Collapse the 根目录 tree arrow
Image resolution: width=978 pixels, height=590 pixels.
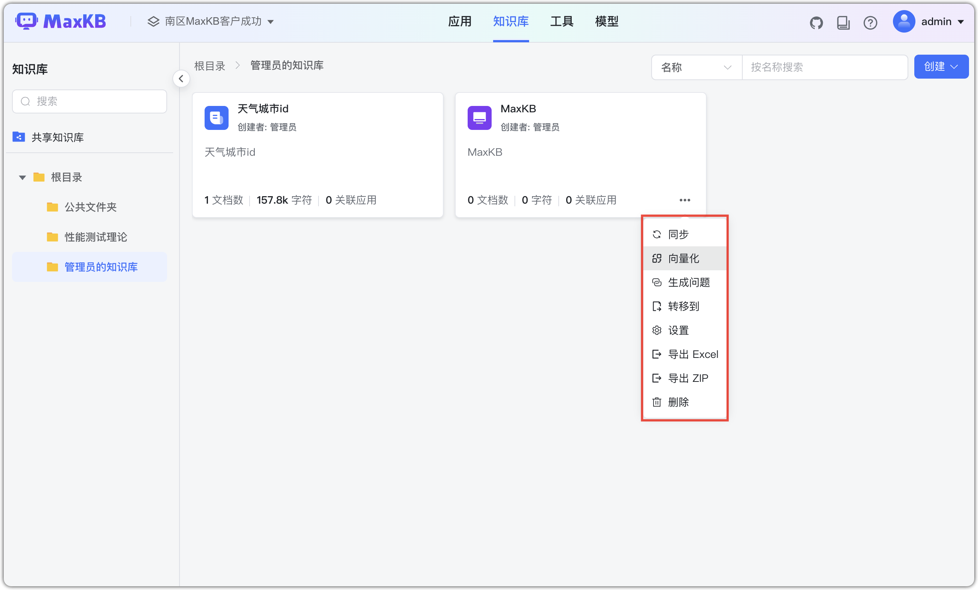coord(22,177)
